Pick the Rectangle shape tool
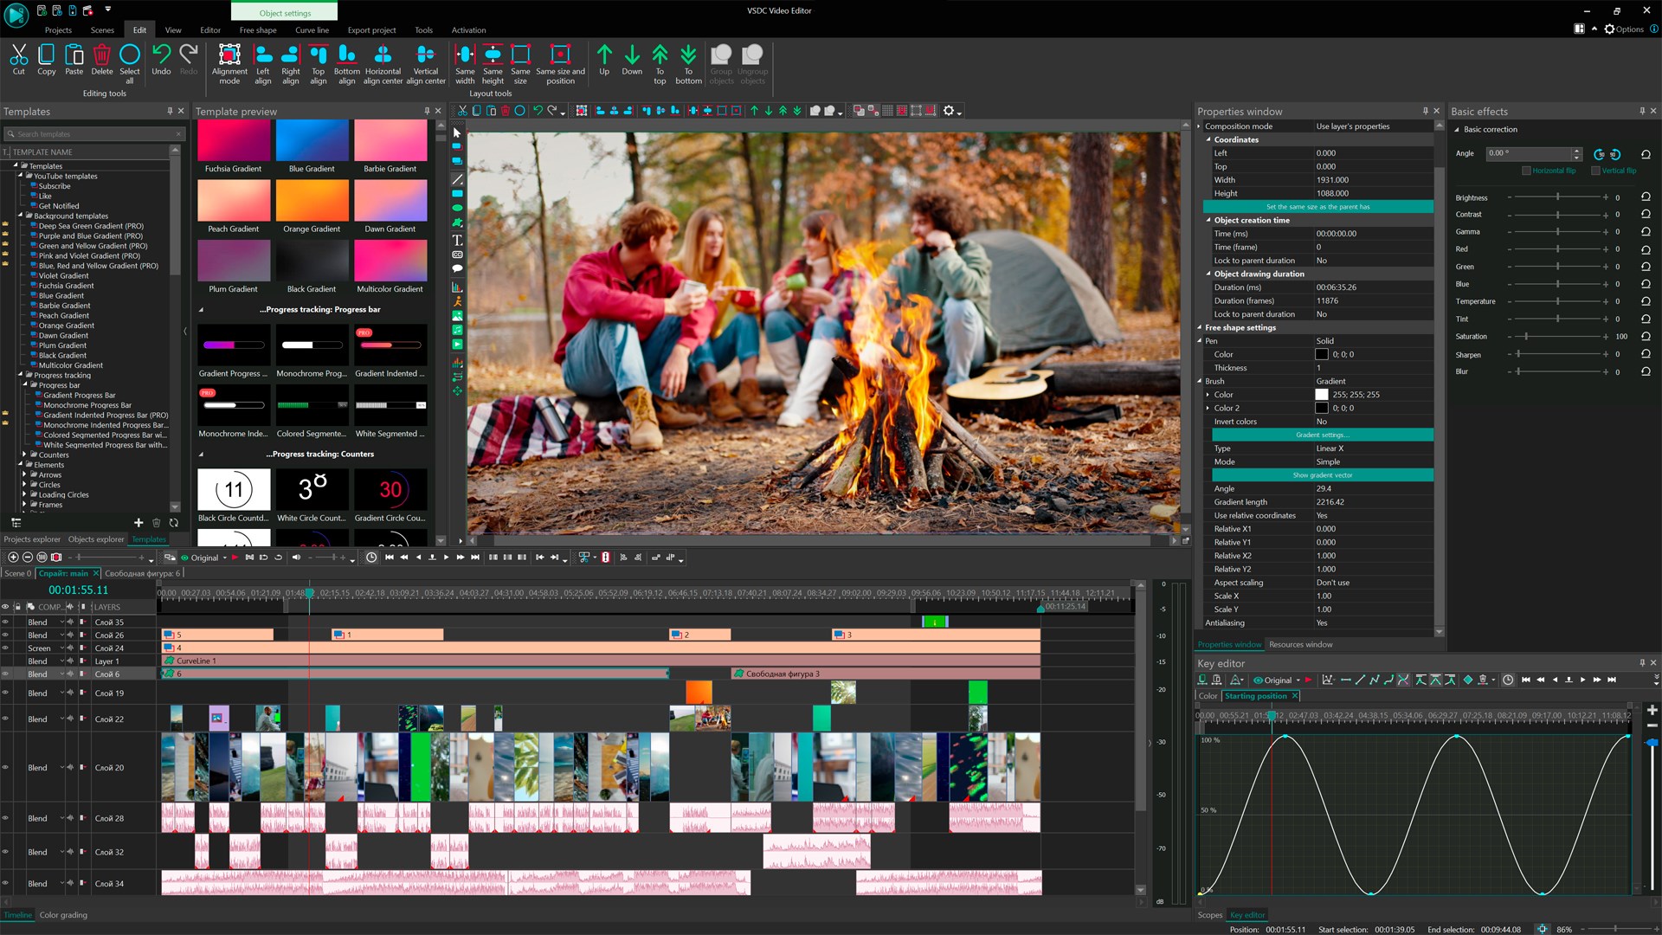The image size is (1662, 935). [457, 194]
